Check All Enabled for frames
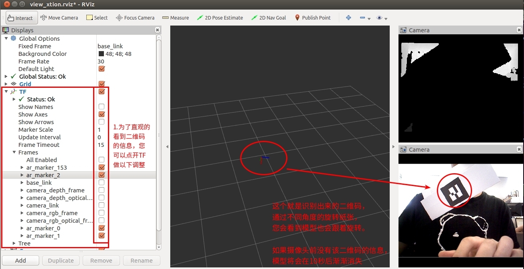 (x=102, y=160)
